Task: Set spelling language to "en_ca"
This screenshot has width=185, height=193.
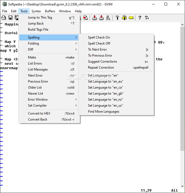Action: pyautogui.click(x=116, y=87)
